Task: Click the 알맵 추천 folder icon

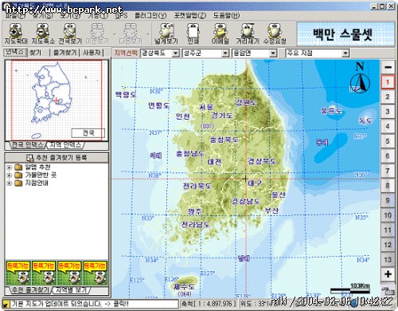Action: pyautogui.click(x=18, y=167)
